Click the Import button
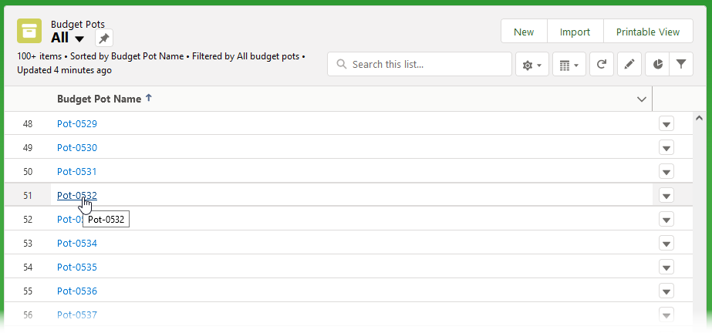 point(575,32)
